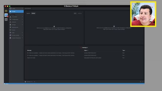This screenshot has height=91, width=162.
Task: Click the Access Control icon in the sidebar
Action: [x=10, y=35]
